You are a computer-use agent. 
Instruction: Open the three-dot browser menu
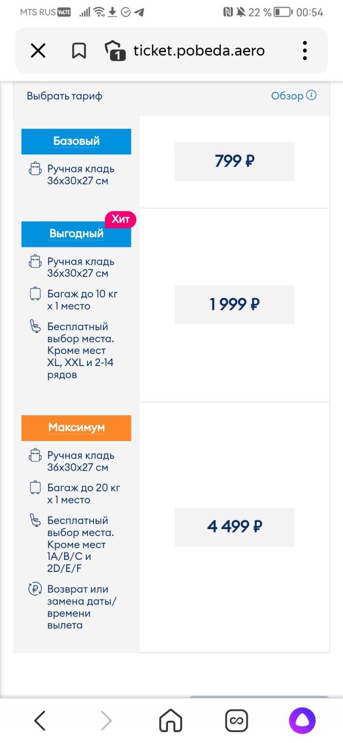point(305,51)
